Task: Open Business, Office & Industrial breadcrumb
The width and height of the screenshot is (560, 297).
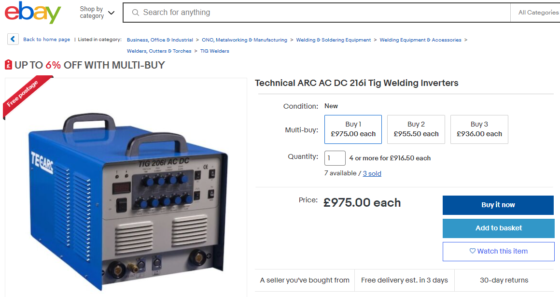Action: coord(160,40)
